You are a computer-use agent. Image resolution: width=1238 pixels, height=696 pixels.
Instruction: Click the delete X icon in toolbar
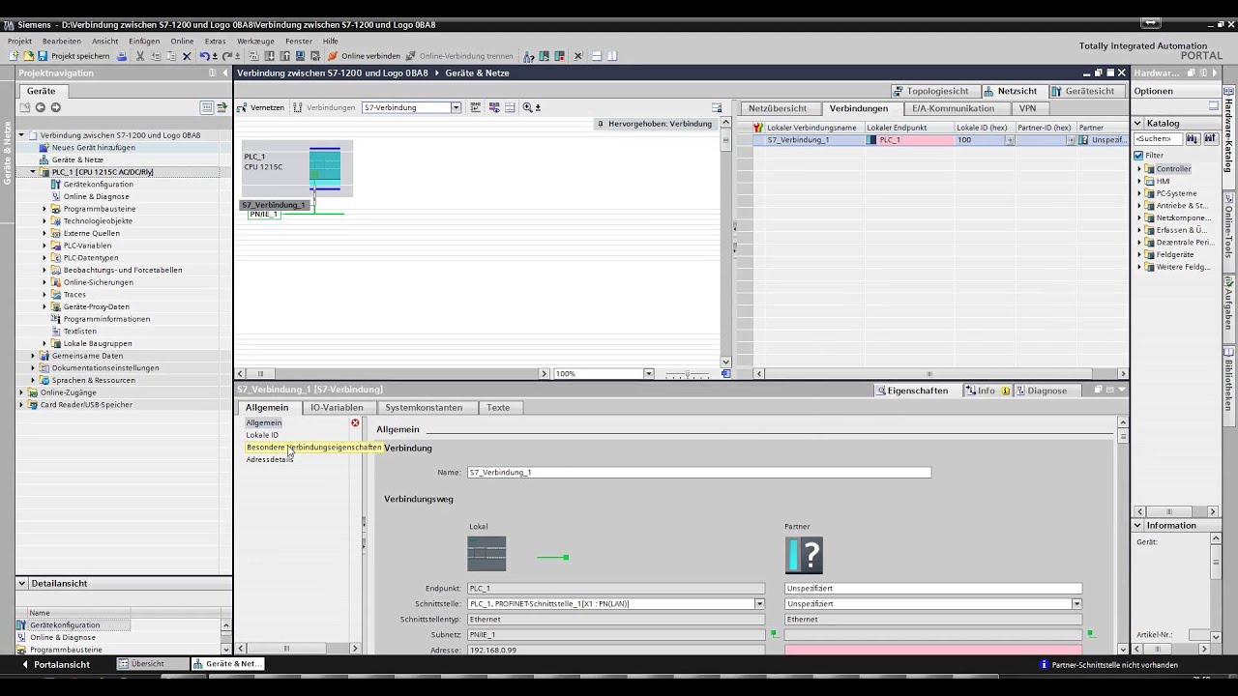[187, 56]
